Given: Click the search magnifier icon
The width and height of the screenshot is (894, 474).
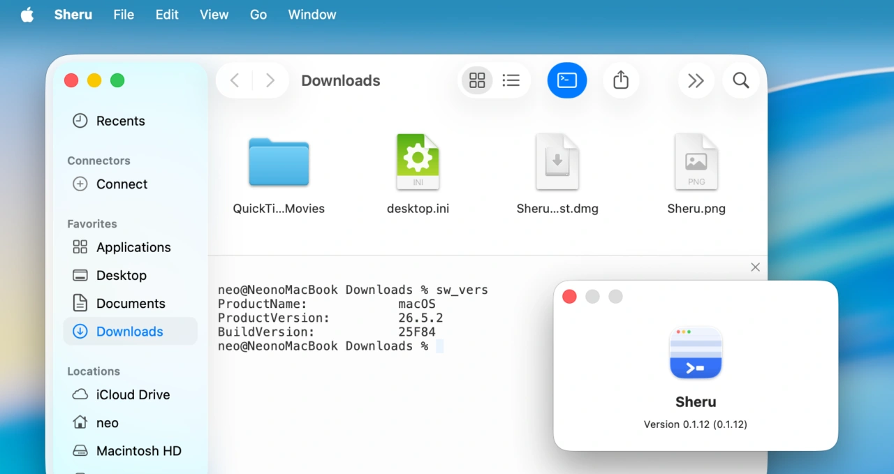Looking at the screenshot, I should [x=741, y=80].
